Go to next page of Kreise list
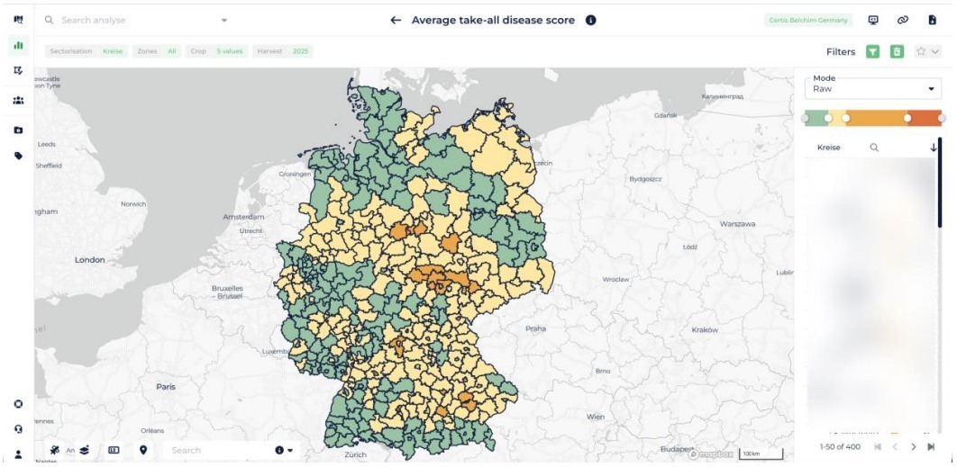Image resolution: width=957 pixels, height=467 pixels. tap(914, 447)
